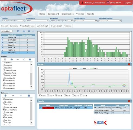Switch to the Summary tab
Screen dimensions: 133x130
(14, 26)
